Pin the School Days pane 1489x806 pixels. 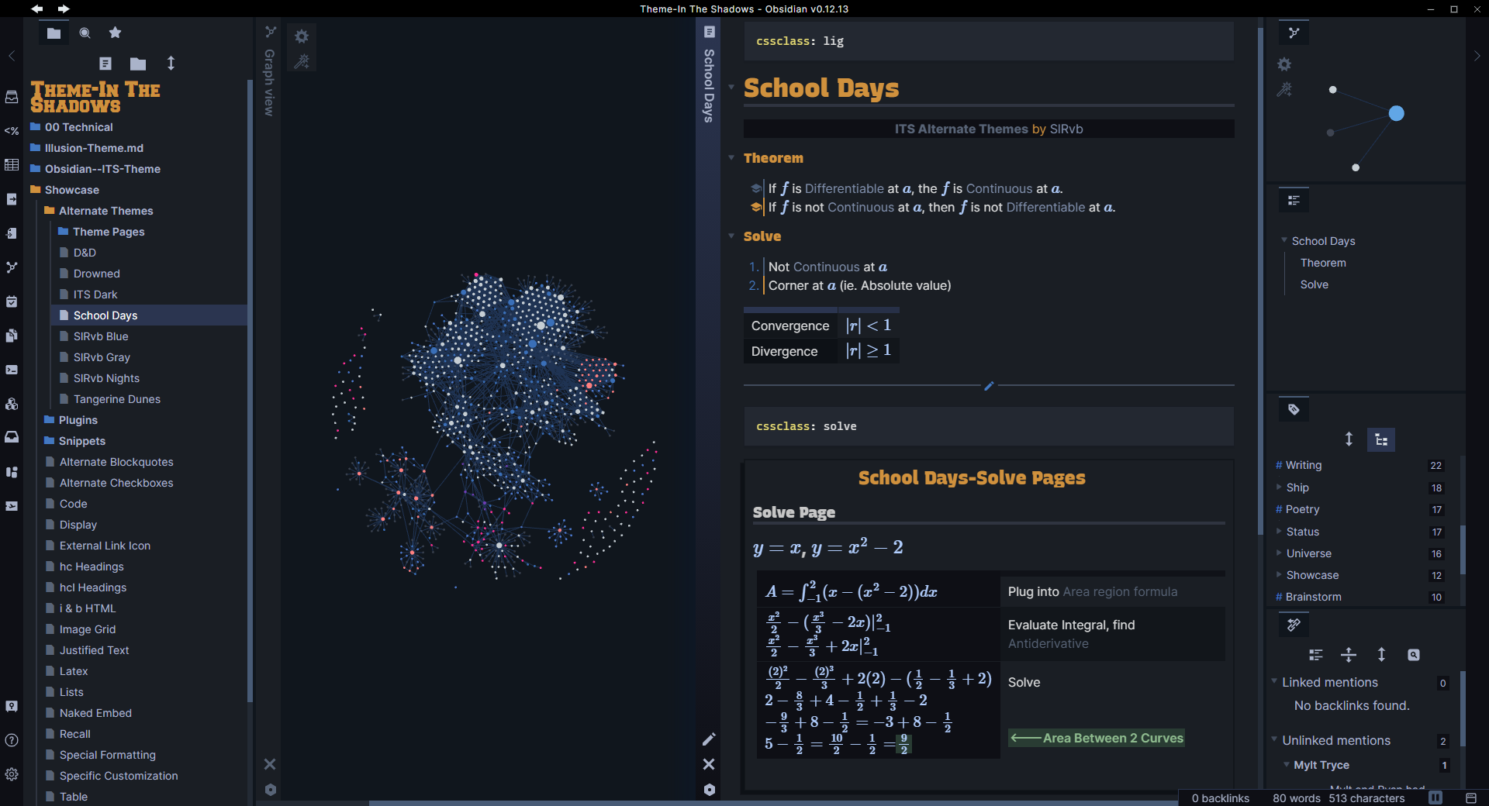pyautogui.click(x=709, y=790)
